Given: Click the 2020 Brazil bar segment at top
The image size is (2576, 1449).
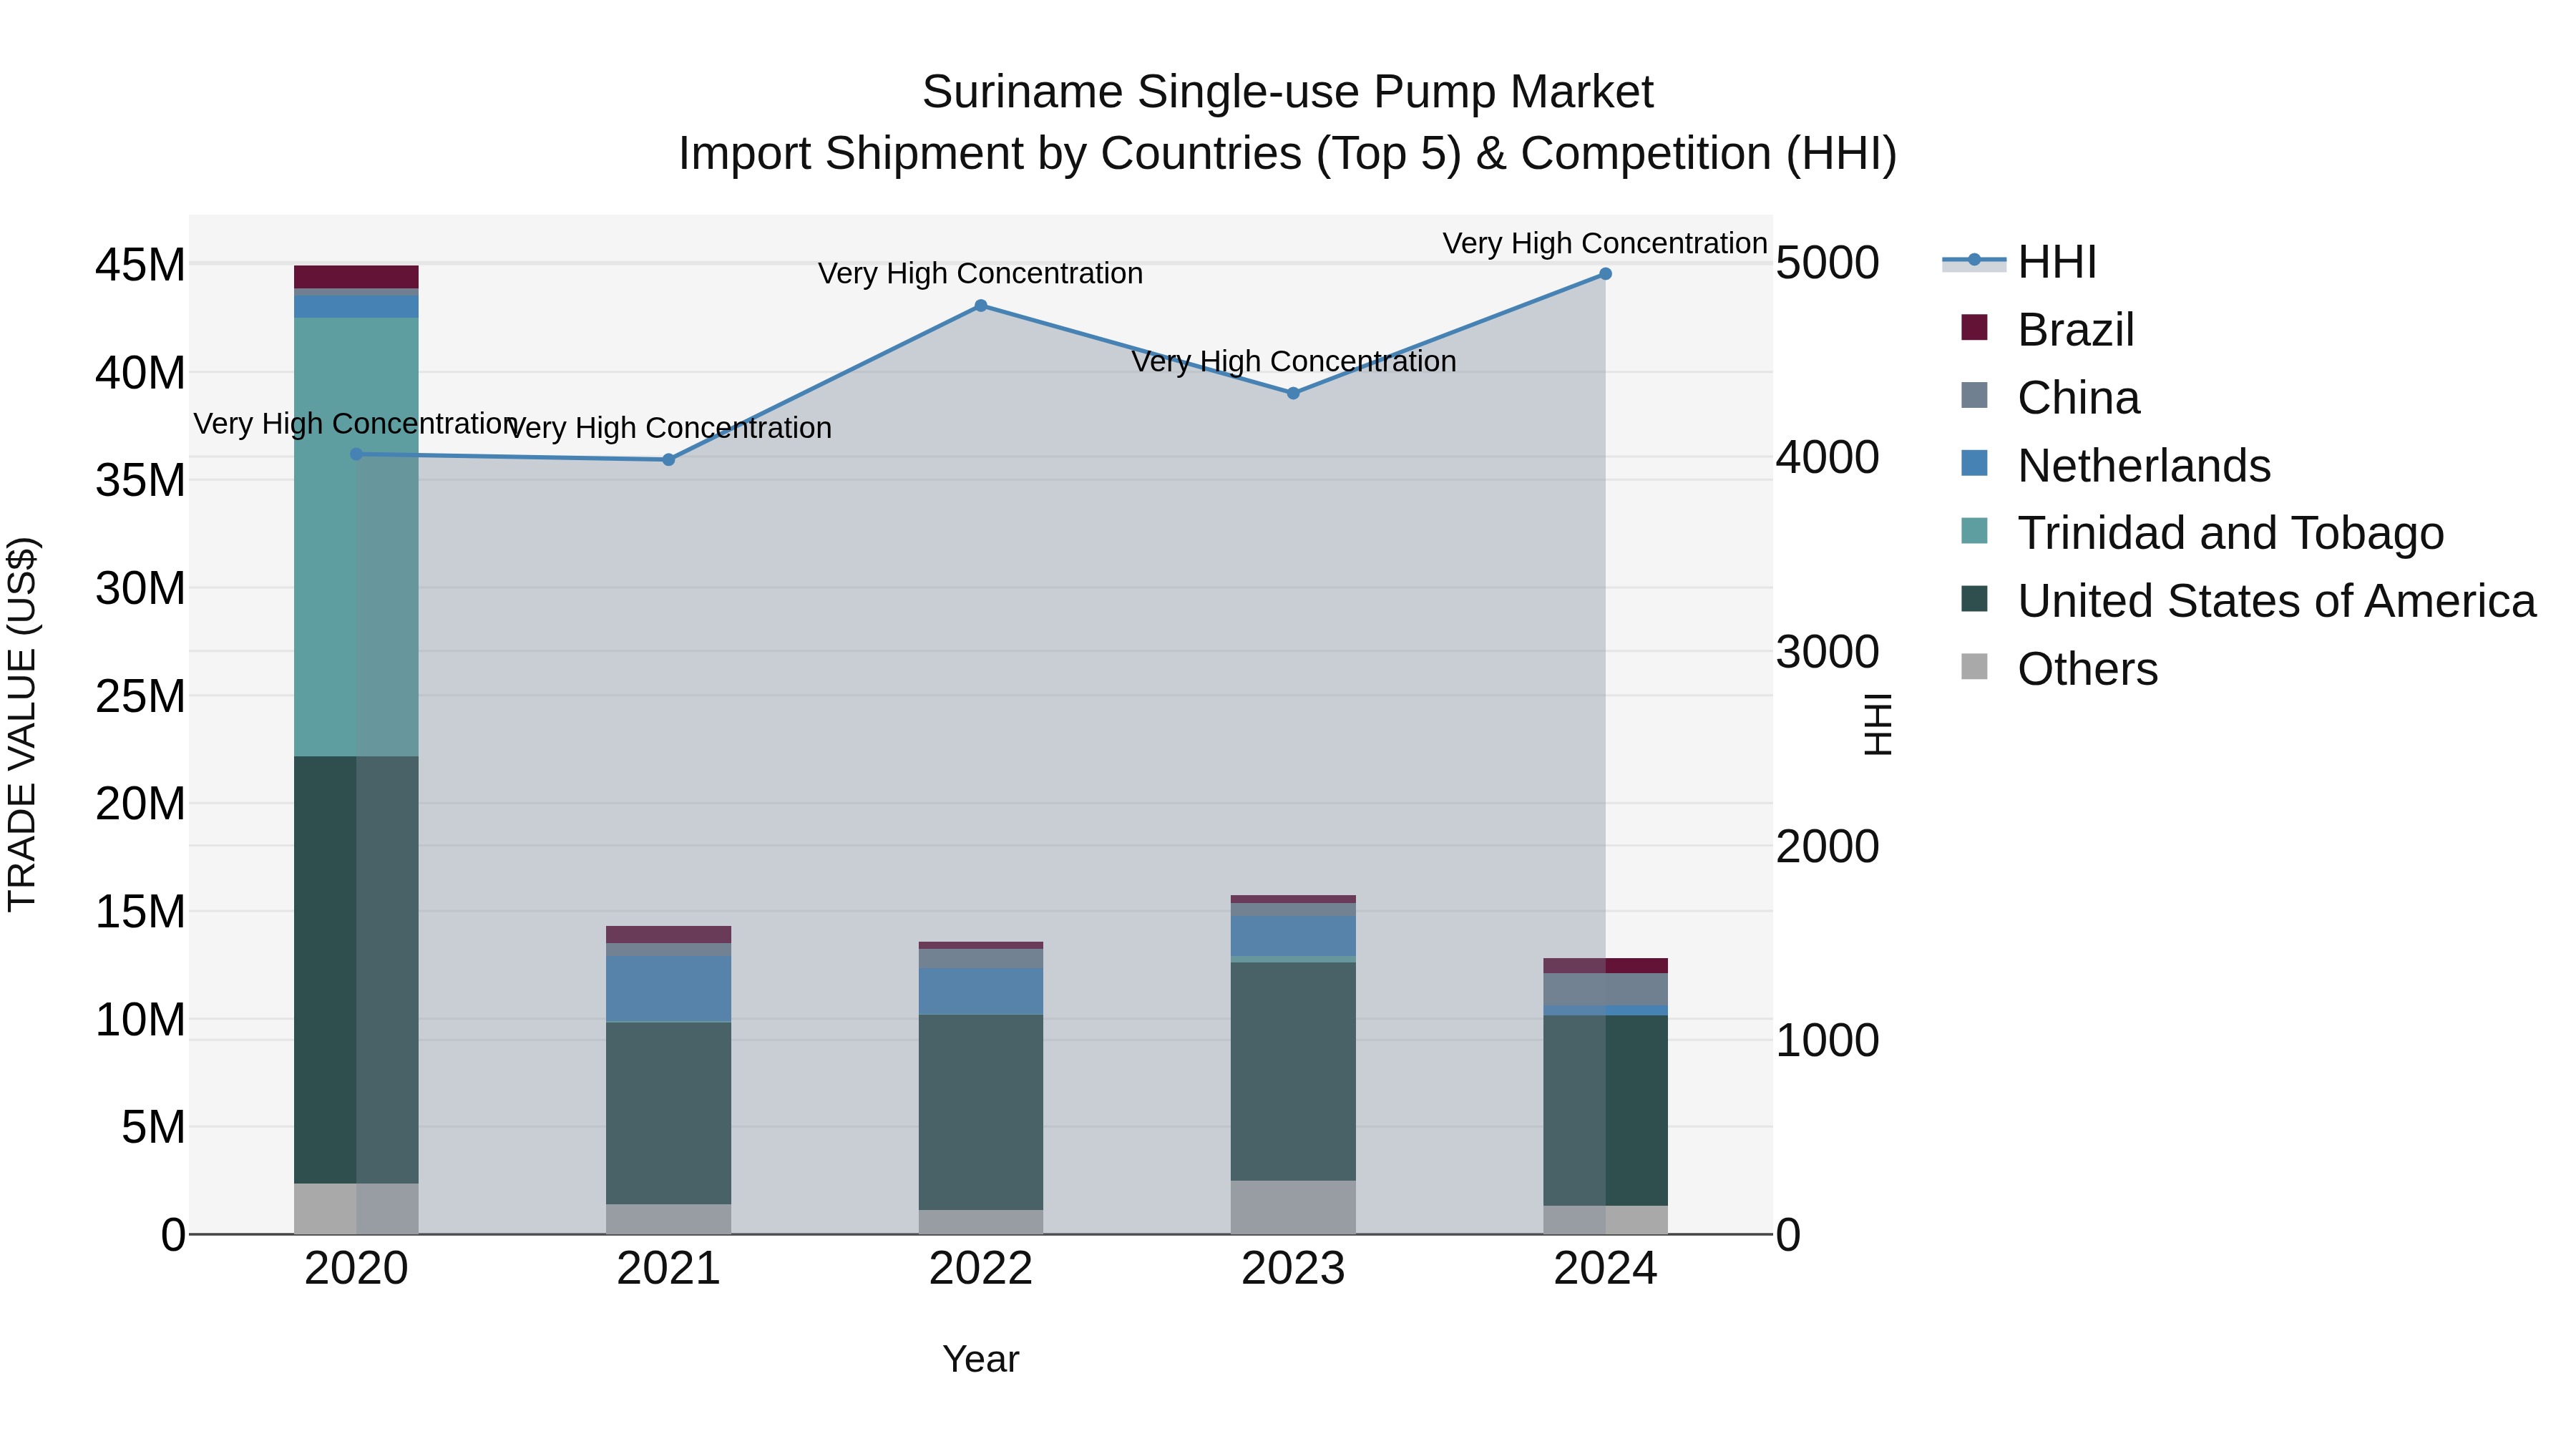Looking at the screenshot, I should click(x=356, y=277).
